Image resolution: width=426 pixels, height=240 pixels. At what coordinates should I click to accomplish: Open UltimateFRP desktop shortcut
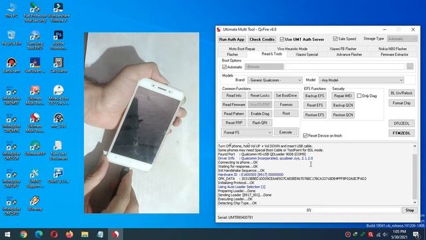pos(35,148)
